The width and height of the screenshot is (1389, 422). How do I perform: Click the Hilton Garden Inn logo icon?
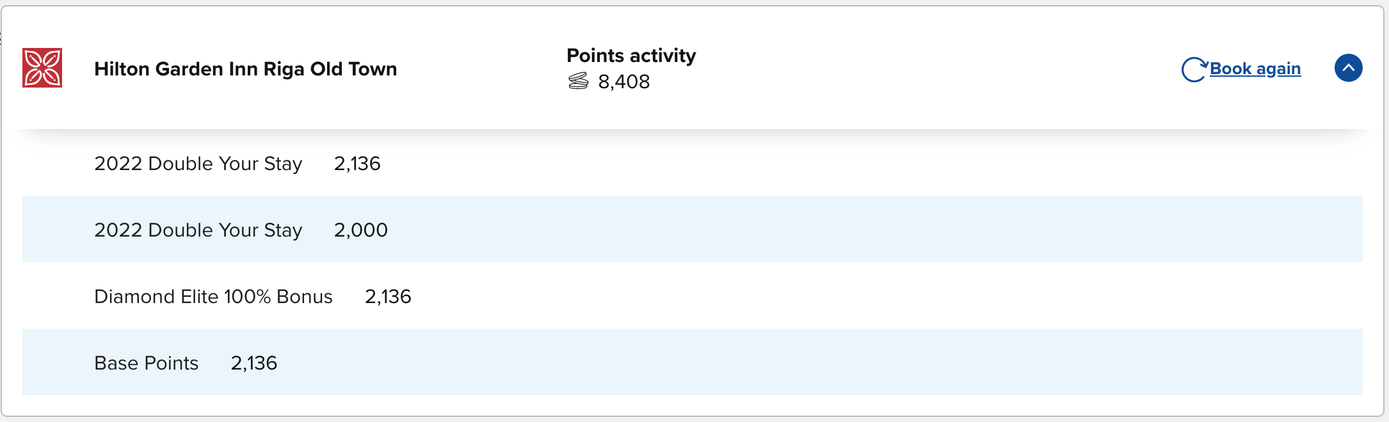(42, 68)
